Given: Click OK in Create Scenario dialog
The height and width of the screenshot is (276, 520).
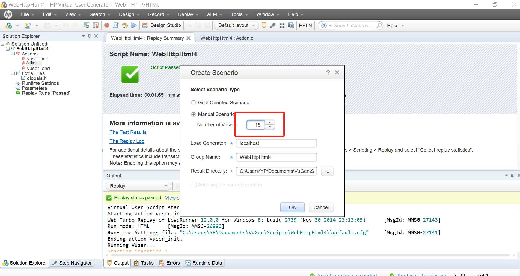Looking at the screenshot, I should [x=292, y=207].
